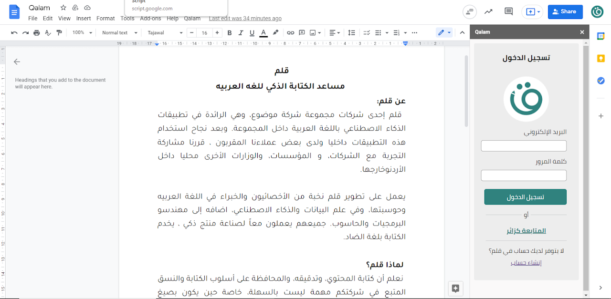Print the document using printer icon

tap(37, 33)
